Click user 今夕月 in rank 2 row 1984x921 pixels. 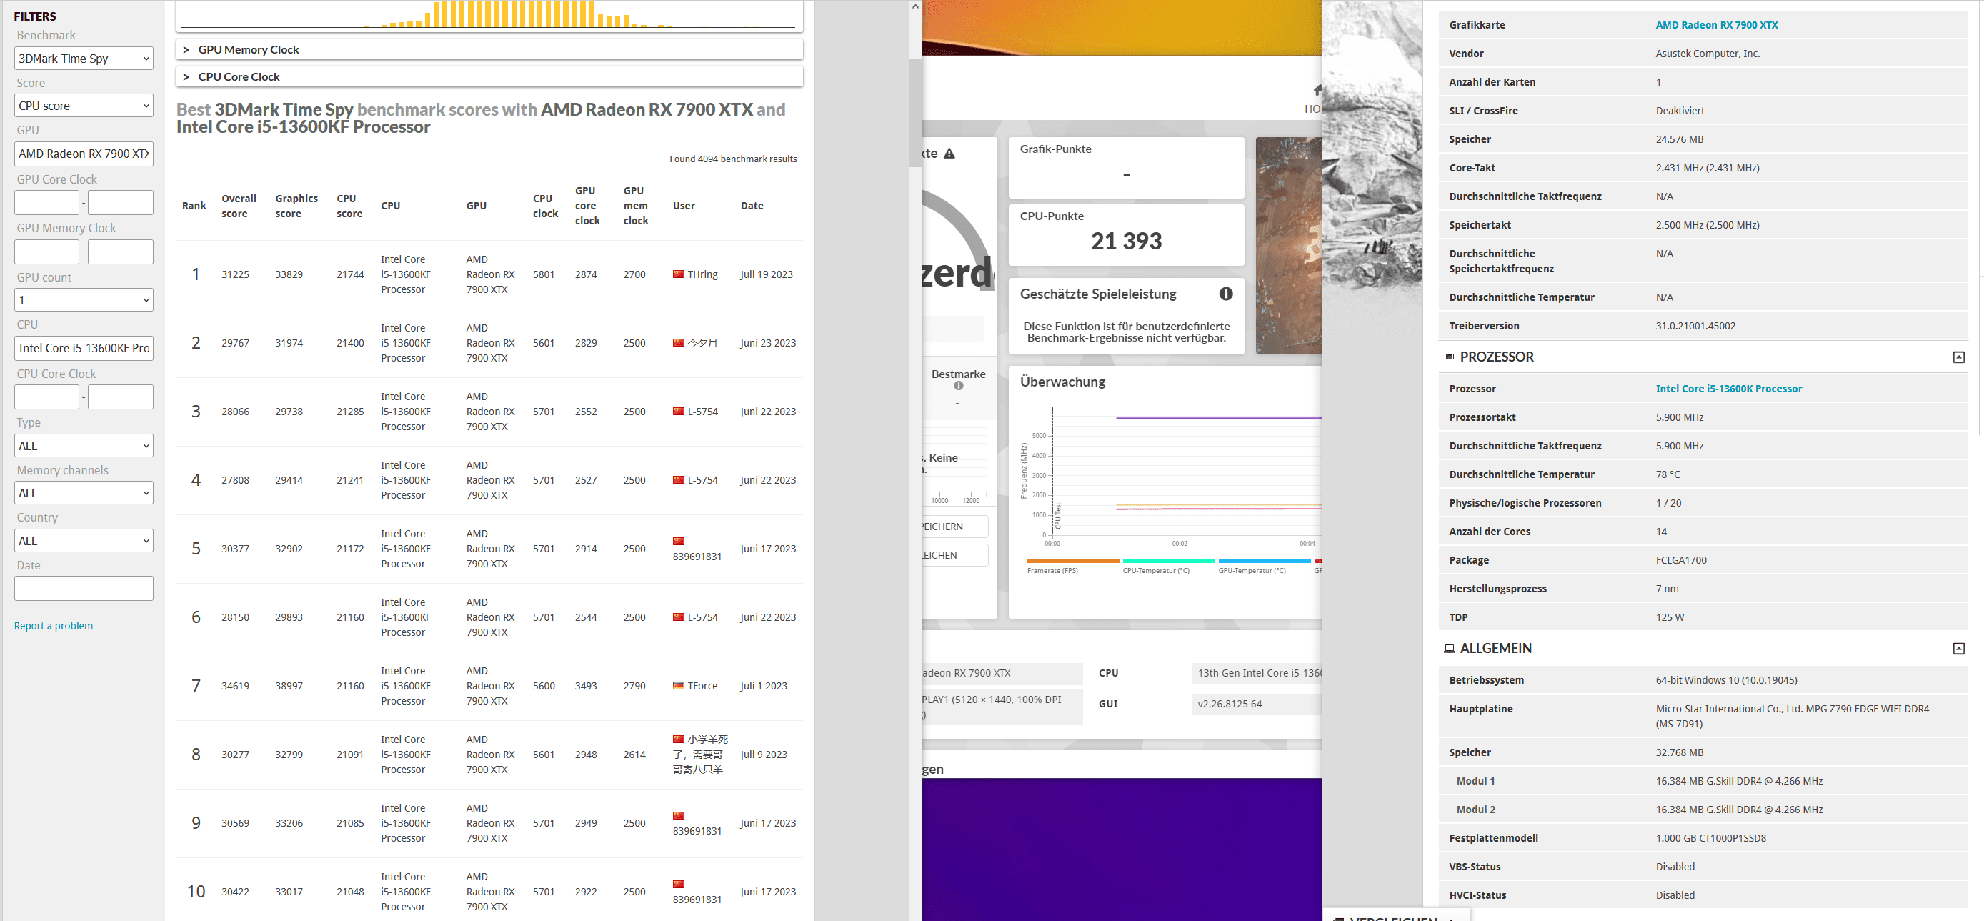click(702, 343)
